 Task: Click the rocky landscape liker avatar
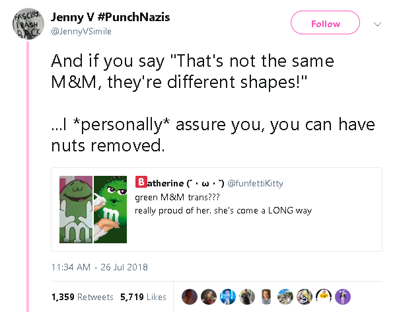[x=285, y=297]
